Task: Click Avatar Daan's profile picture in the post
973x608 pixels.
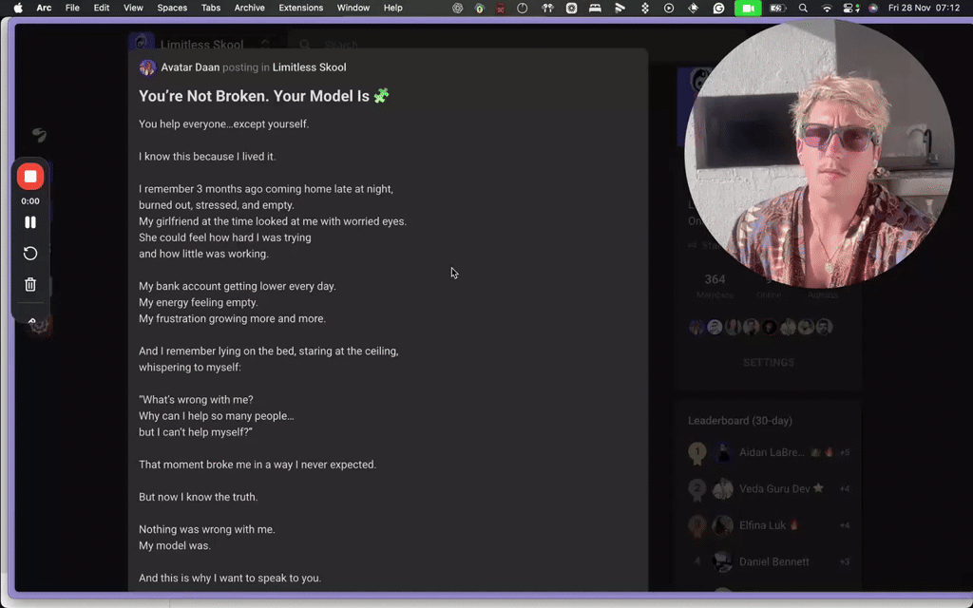Action: click(x=147, y=67)
